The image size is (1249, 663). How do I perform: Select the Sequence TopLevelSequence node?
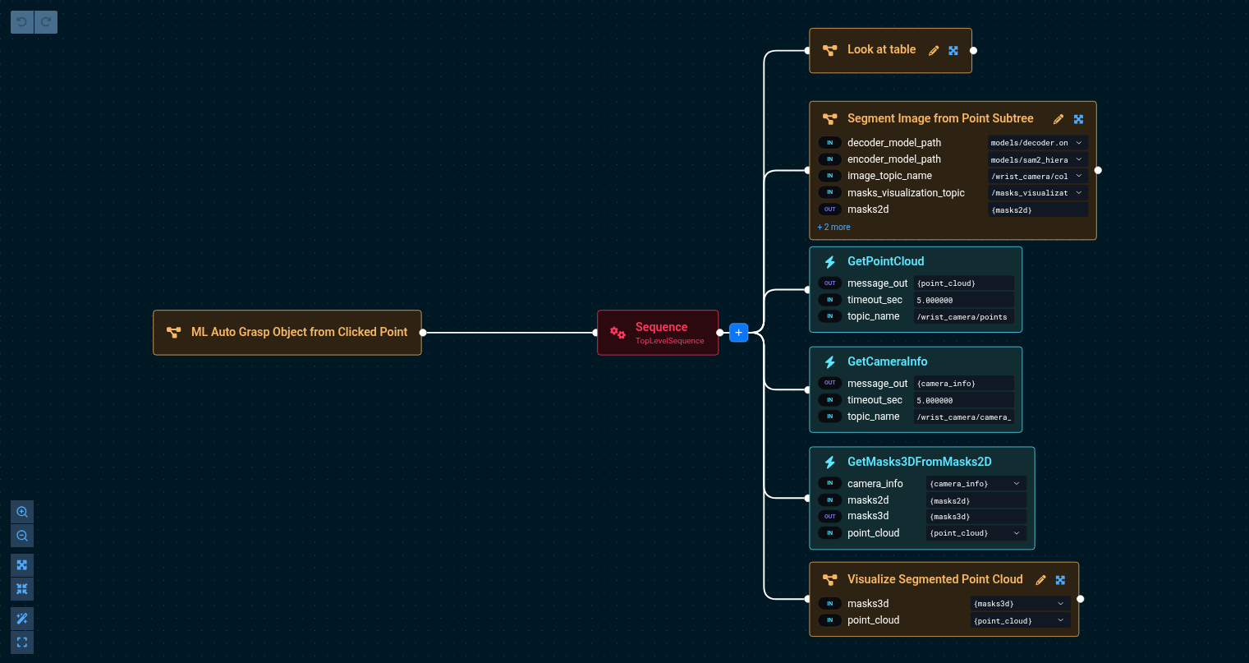(658, 333)
